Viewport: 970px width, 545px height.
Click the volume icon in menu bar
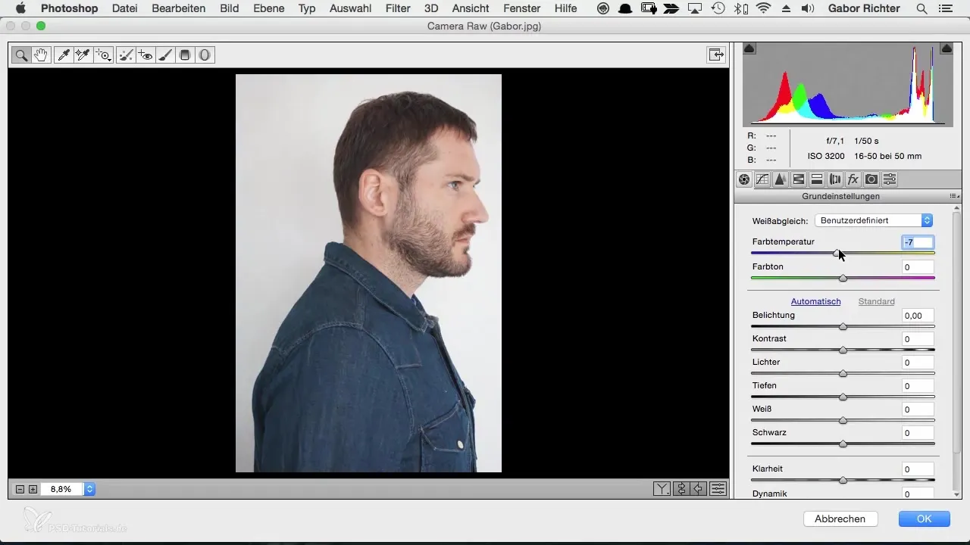[809, 8]
